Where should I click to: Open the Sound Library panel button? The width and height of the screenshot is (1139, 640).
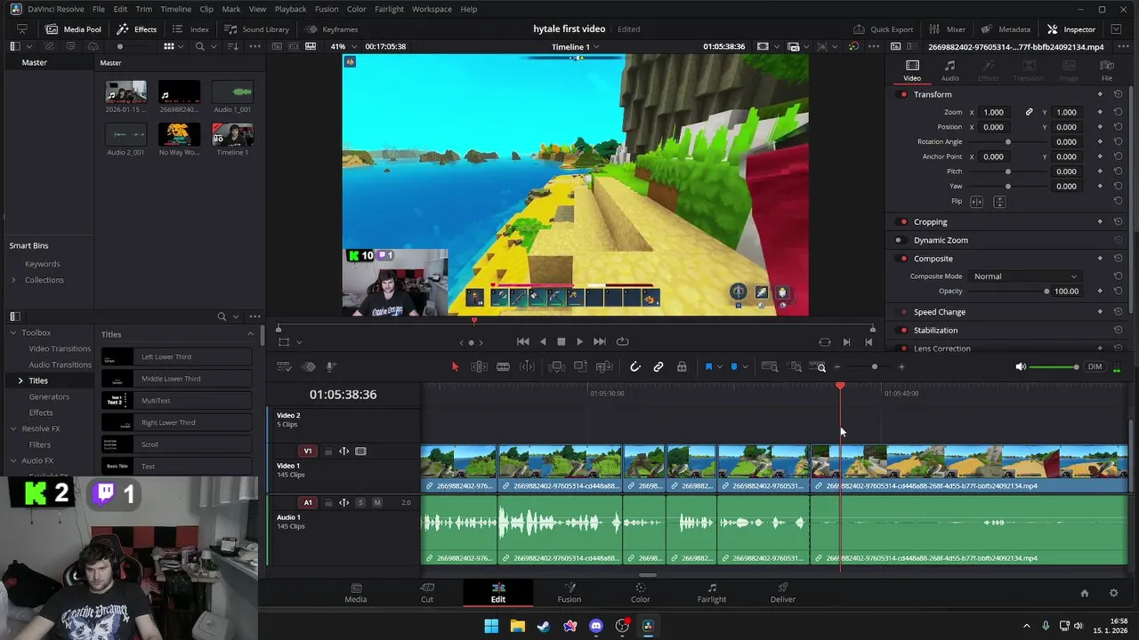pyautogui.click(x=257, y=29)
